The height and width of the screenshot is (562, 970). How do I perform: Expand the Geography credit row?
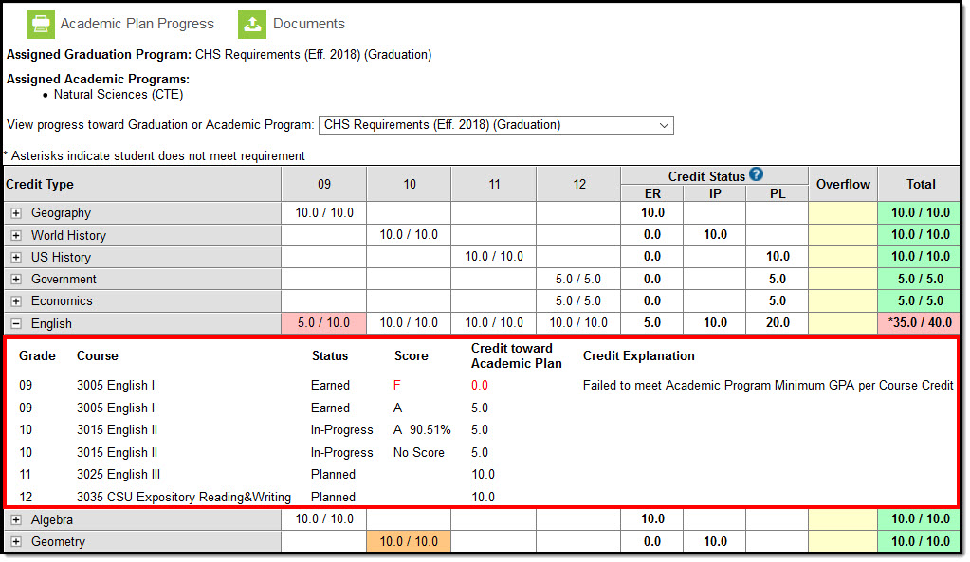pyautogui.click(x=16, y=212)
